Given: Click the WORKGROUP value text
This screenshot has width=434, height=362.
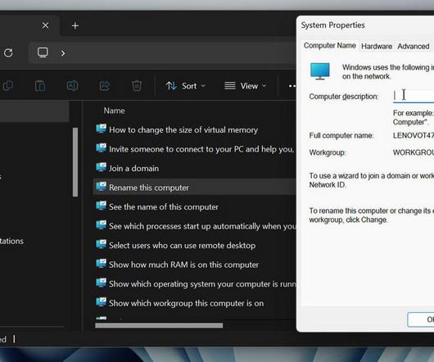Looking at the screenshot, I should [x=414, y=152].
